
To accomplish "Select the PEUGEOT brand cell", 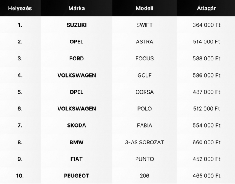I will [76, 176].
